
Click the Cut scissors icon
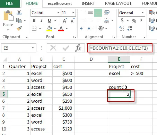[19, 12]
